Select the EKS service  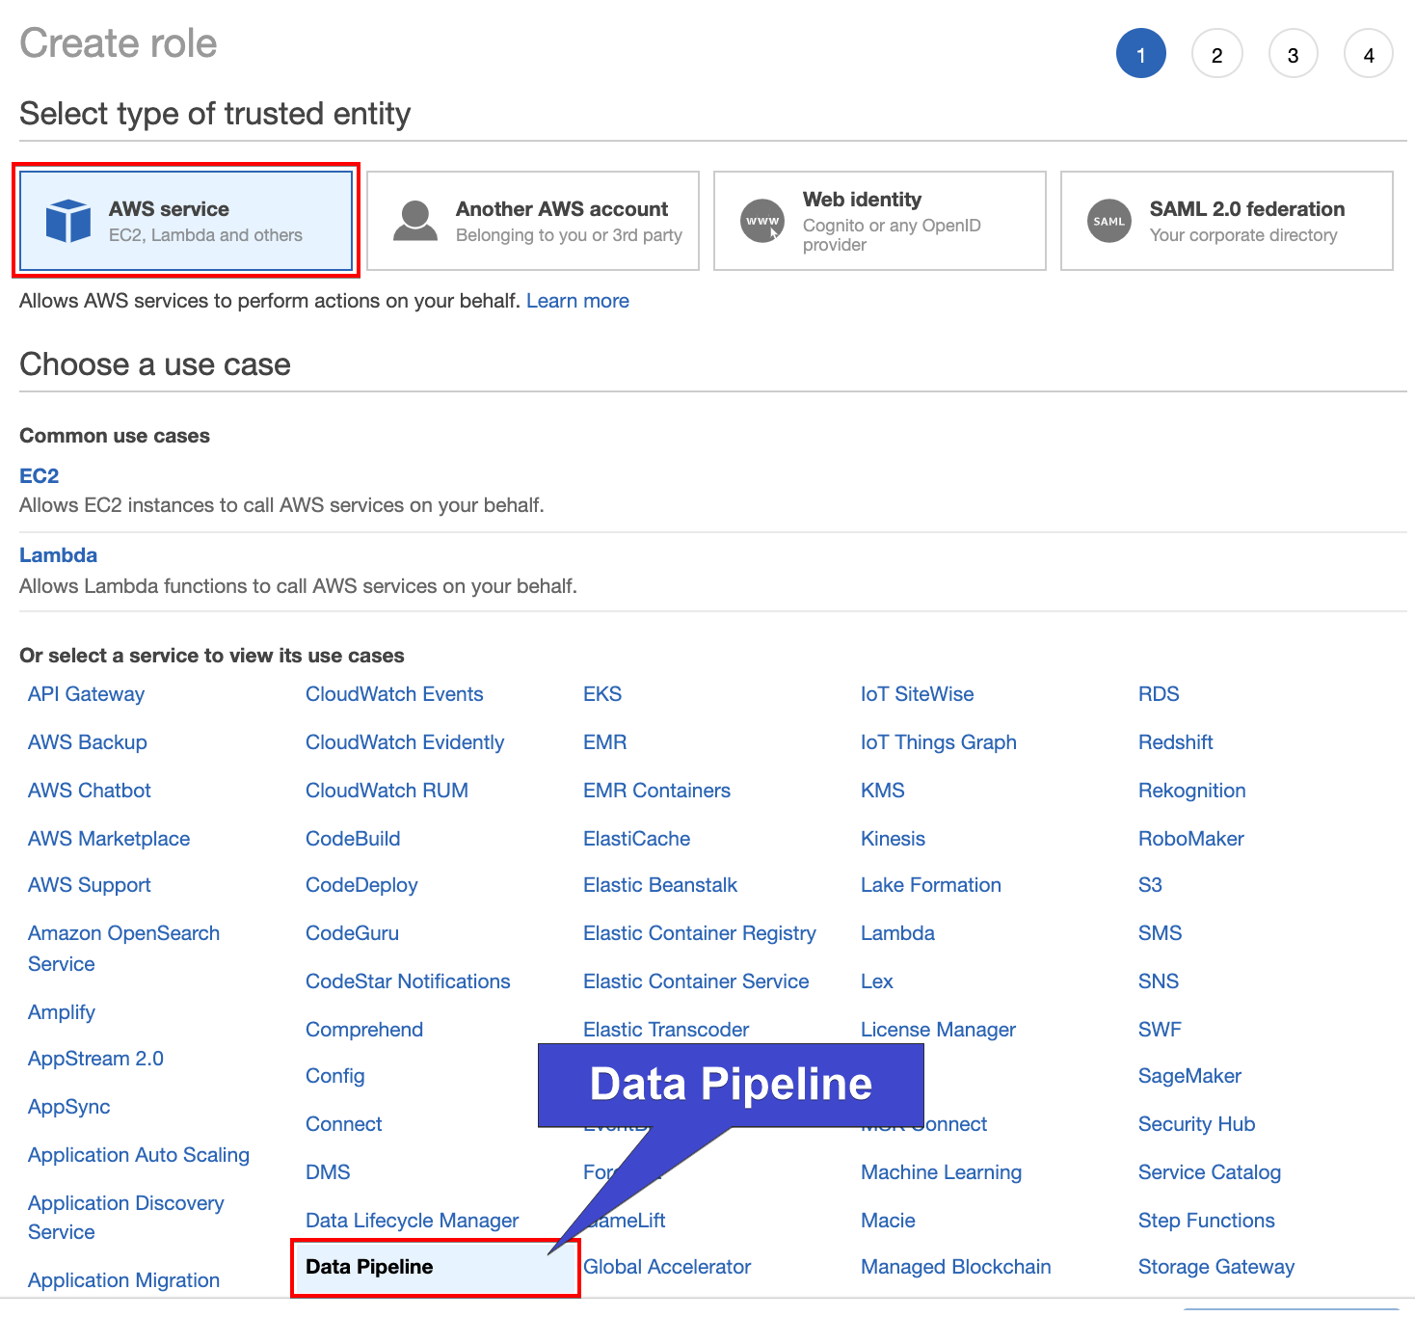pos(602,694)
